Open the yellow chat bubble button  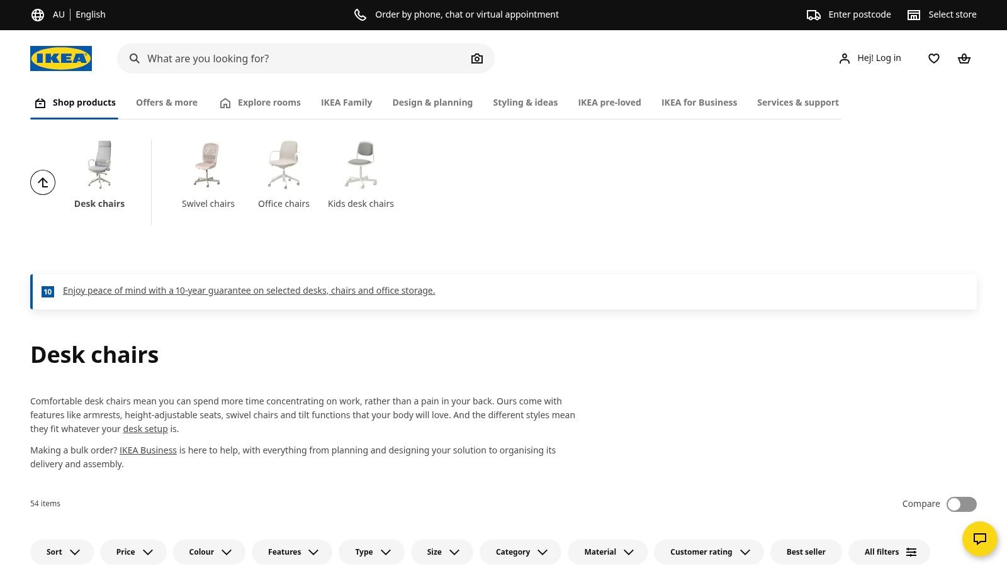click(x=980, y=539)
